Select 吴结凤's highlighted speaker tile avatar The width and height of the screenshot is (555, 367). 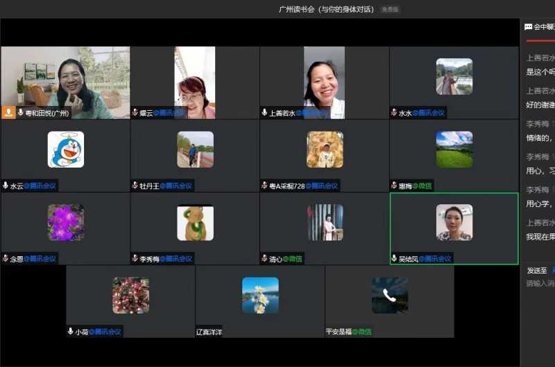coord(454,222)
